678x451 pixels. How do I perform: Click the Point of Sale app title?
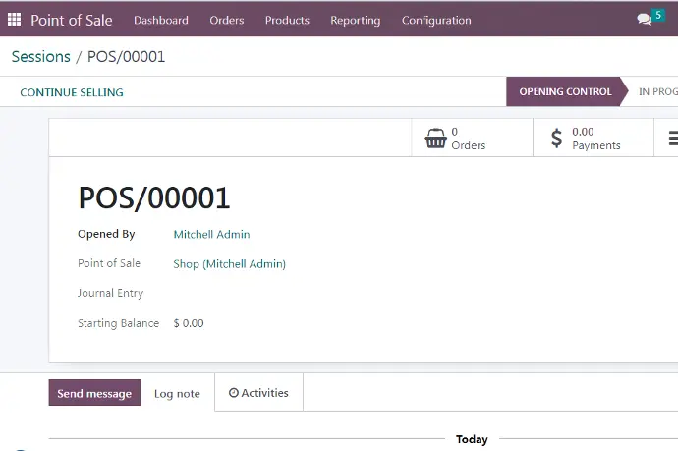click(x=72, y=20)
